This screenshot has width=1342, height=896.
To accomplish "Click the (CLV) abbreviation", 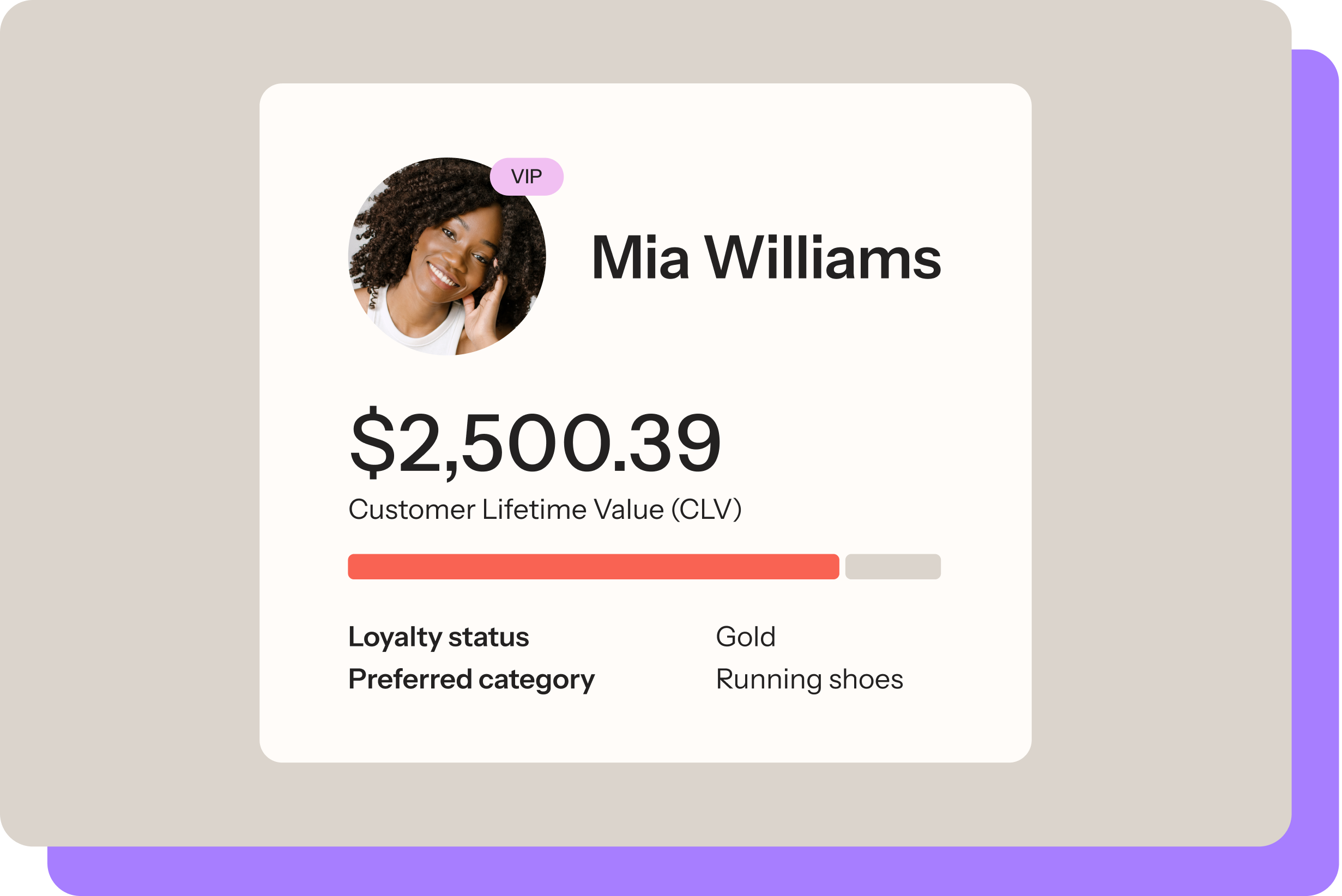I will [x=706, y=509].
